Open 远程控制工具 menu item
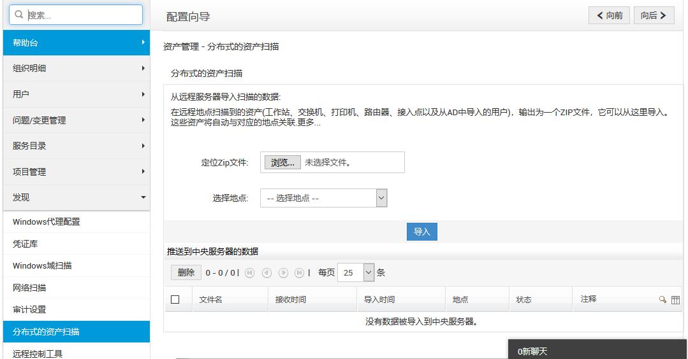The height and width of the screenshot is (359, 688). tap(77, 353)
